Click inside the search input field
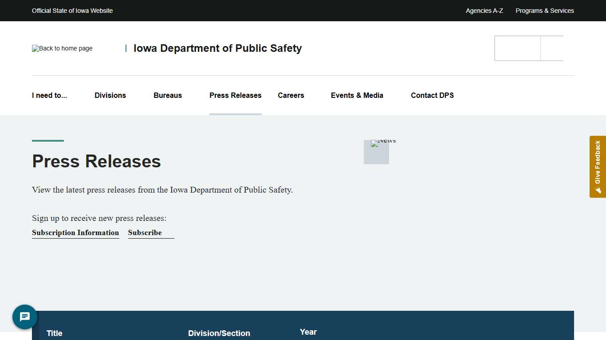Viewport: 606px width, 340px height. point(517,48)
